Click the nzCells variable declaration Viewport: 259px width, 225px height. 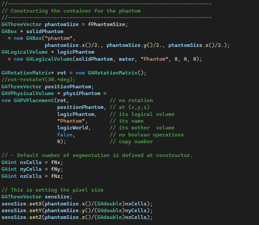pos(31,176)
